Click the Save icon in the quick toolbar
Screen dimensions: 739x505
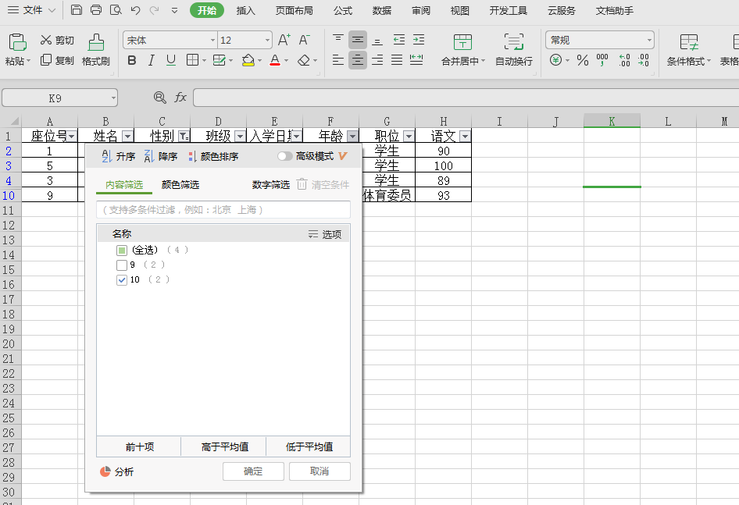pyautogui.click(x=77, y=10)
